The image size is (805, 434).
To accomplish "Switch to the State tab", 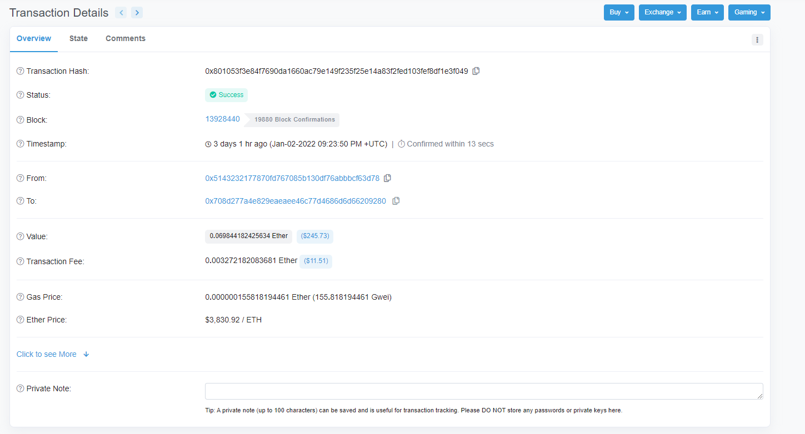I will pos(78,38).
